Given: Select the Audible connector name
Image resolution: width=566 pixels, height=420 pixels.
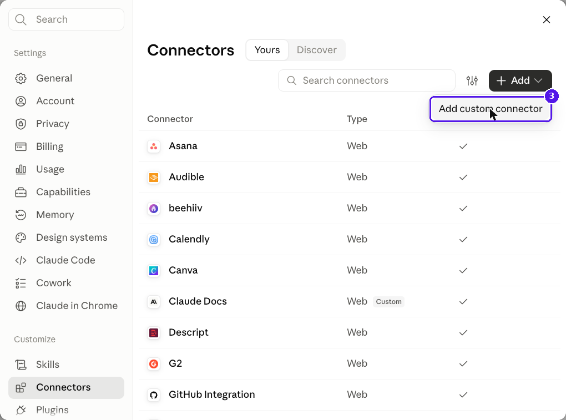Looking at the screenshot, I should [186, 177].
